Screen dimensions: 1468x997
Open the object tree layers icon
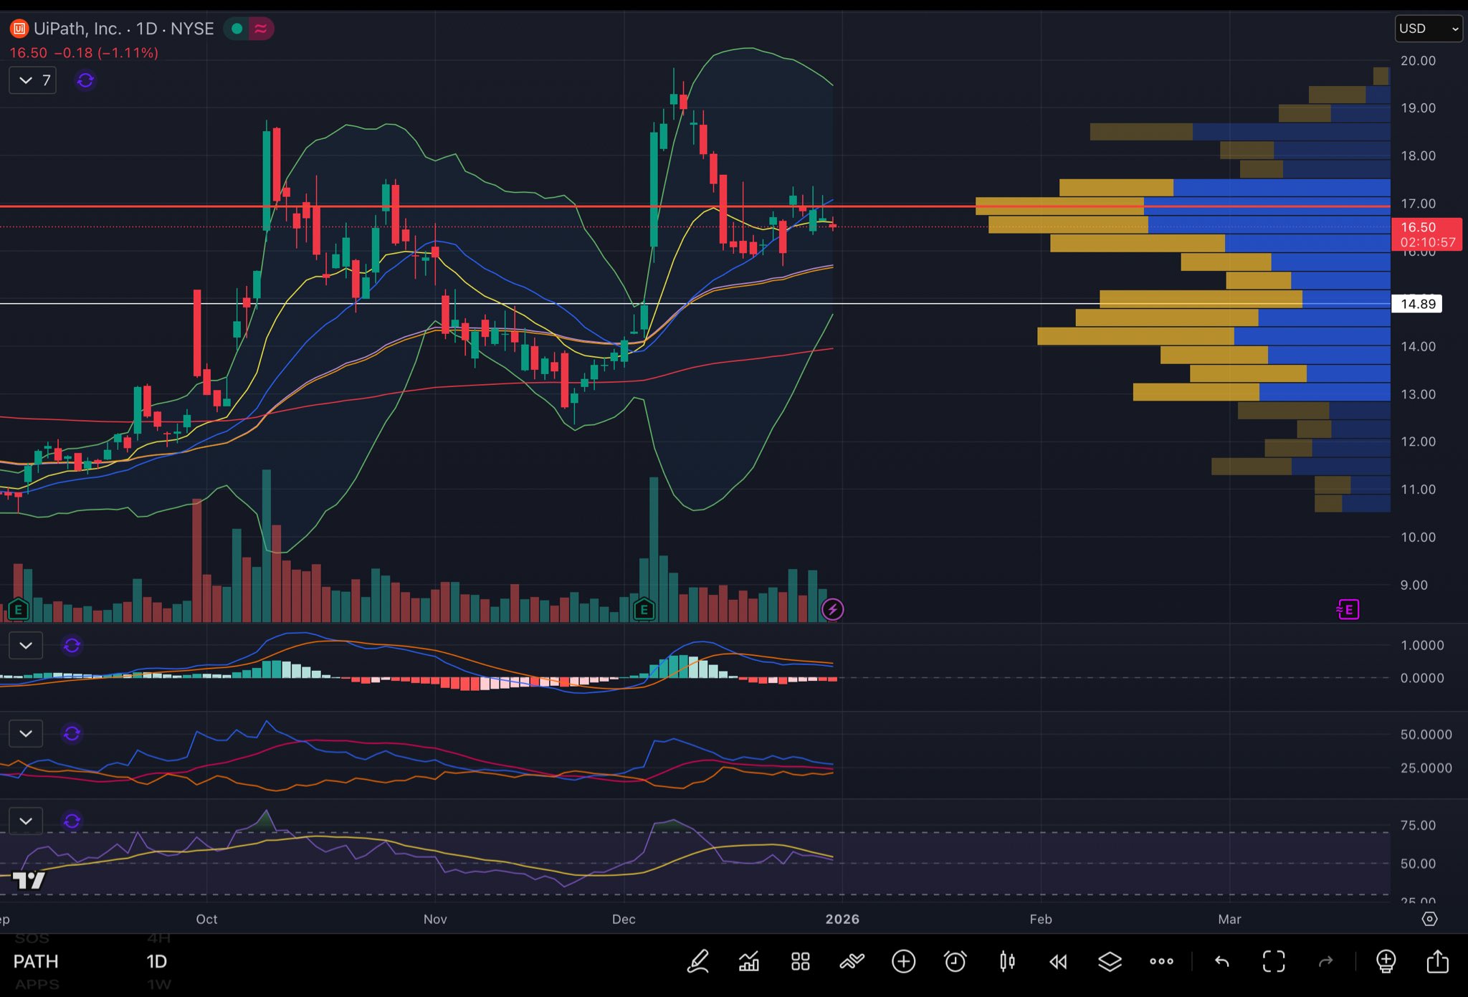point(1110,961)
